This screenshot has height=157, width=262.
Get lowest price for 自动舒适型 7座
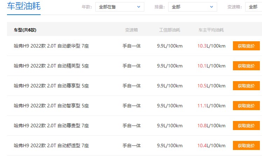pos(246,145)
